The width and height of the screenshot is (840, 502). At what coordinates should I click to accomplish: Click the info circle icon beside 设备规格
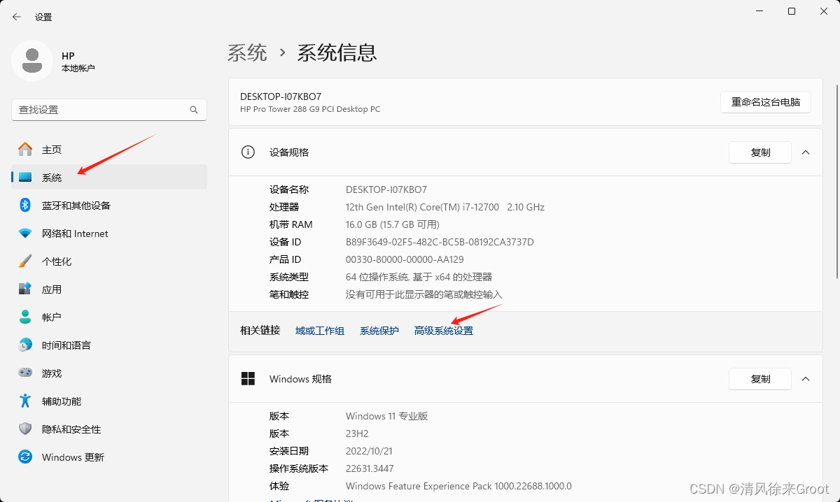[x=248, y=152]
